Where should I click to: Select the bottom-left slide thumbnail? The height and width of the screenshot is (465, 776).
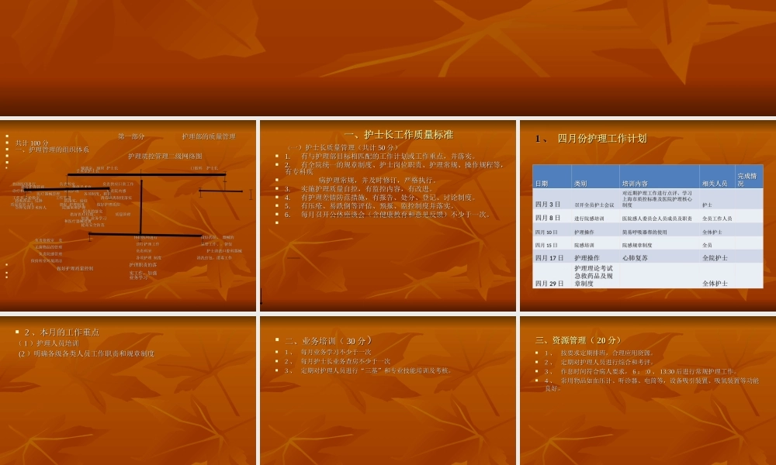point(128,387)
